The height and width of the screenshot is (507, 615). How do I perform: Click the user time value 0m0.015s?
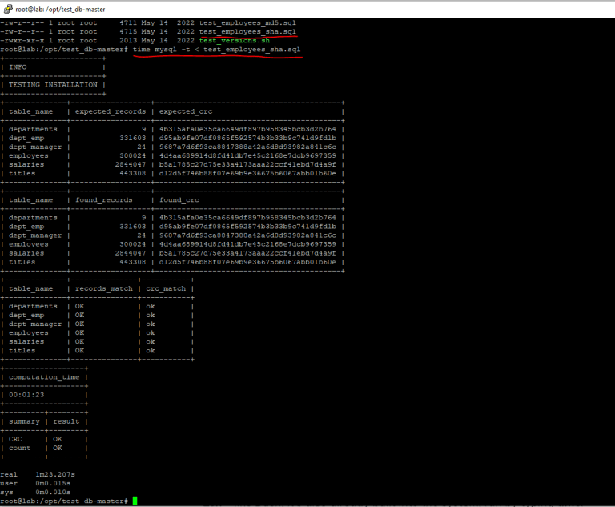click(x=53, y=483)
